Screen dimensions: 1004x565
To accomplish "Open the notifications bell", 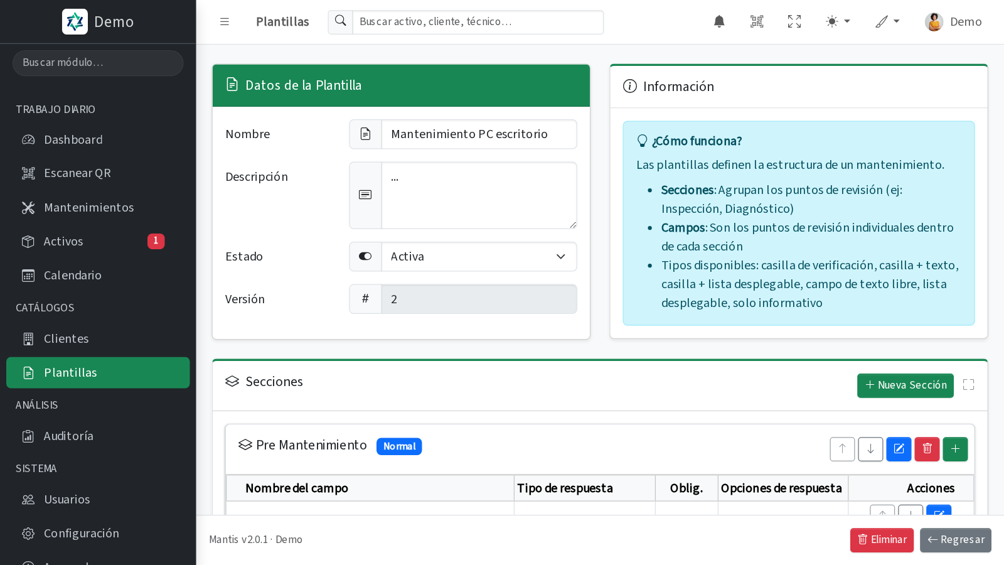I will click(x=719, y=22).
